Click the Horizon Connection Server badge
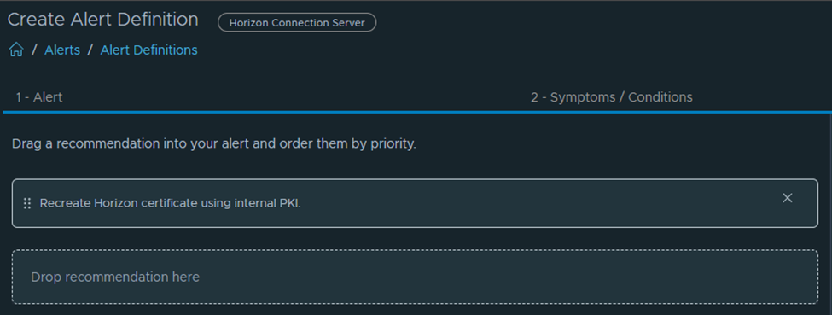The image size is (832, 315). pyautogui.click(x=297, y=23)
